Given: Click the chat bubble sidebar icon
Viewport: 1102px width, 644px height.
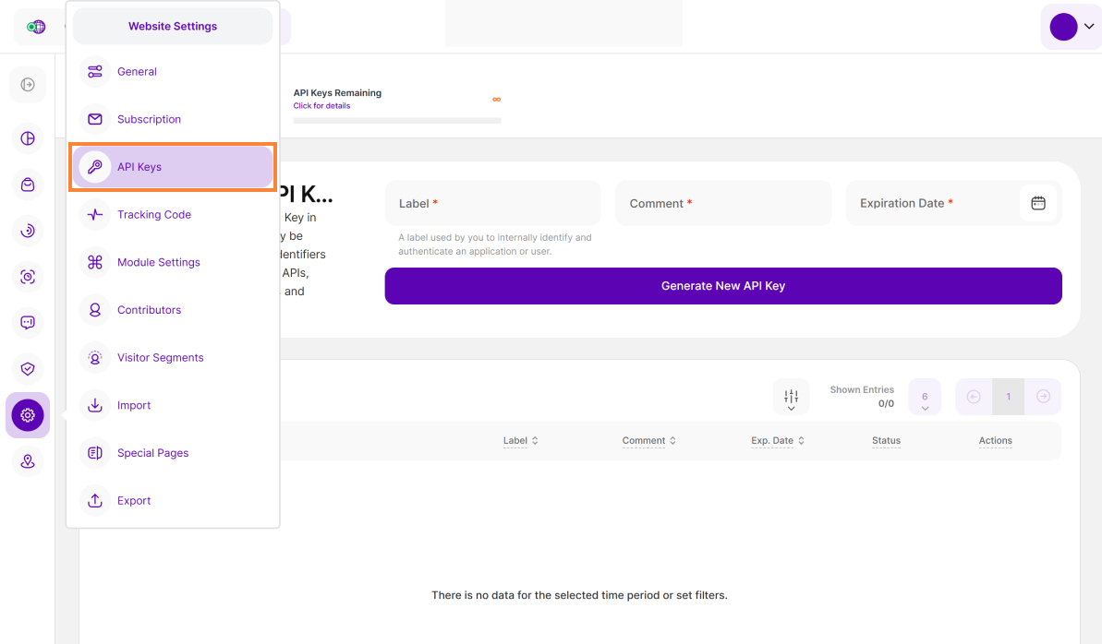Looking at the screenshot, I should click(x=28, y=323).
